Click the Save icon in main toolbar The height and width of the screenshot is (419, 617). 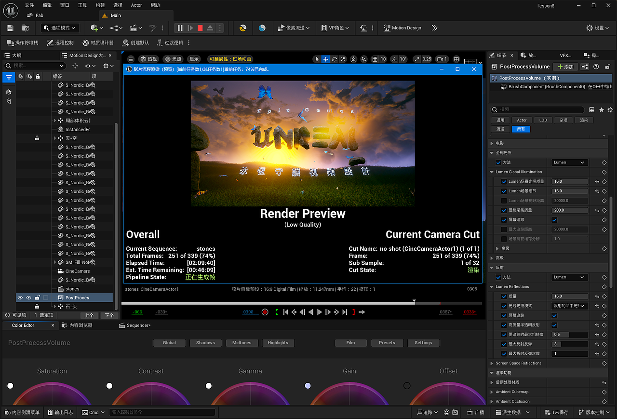pyautogui.click(x=10, y=28)
